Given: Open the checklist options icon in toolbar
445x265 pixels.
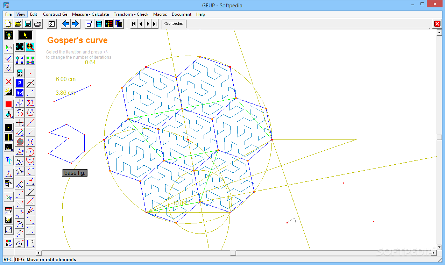Looking at the screenshot, I should (x=51, y=24).
